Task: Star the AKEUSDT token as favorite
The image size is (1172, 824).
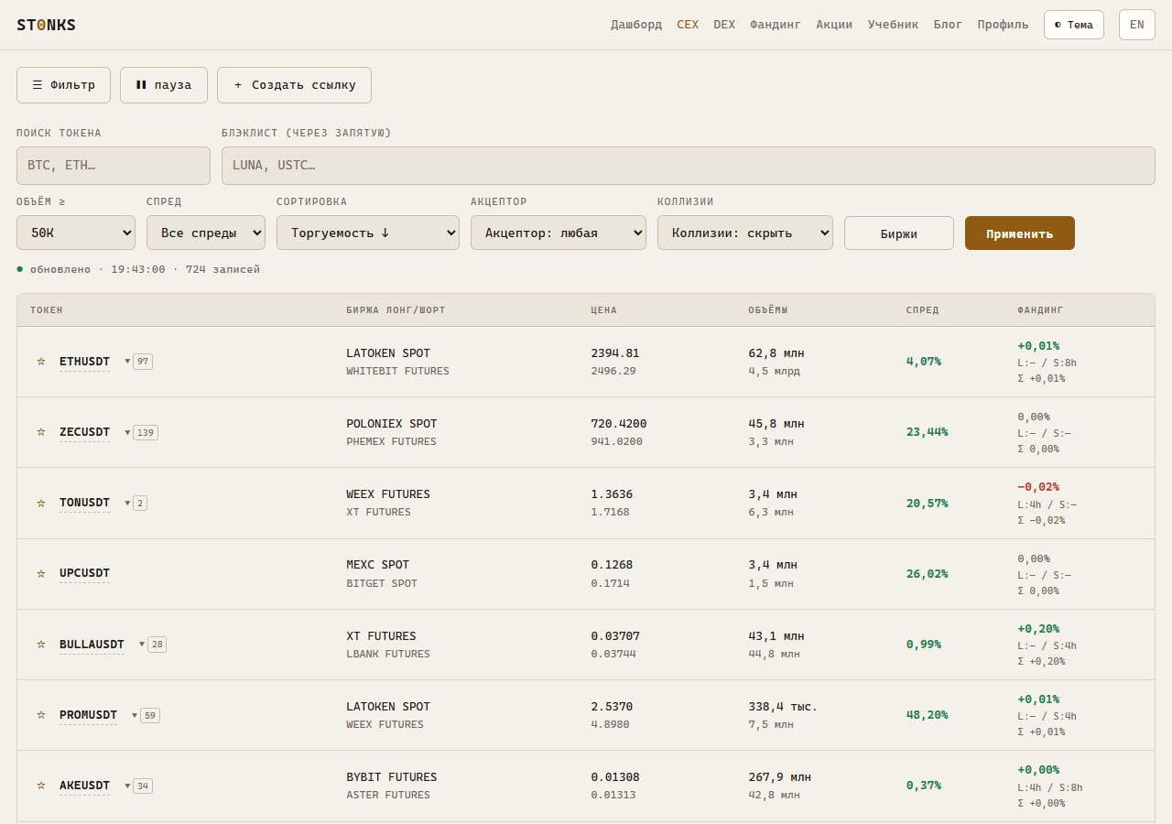Action: coord(40,786)
